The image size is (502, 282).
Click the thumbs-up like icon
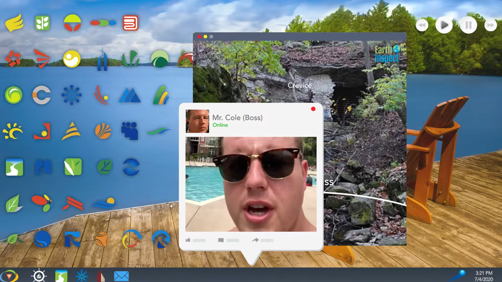click(x=188, y=240)
